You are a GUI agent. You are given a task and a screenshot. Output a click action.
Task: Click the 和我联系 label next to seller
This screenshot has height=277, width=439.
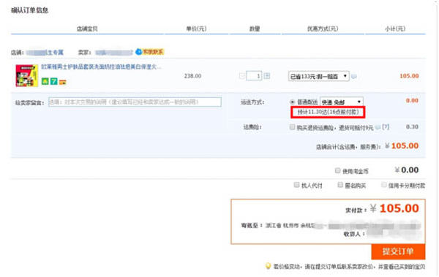(x=153, y=52)
